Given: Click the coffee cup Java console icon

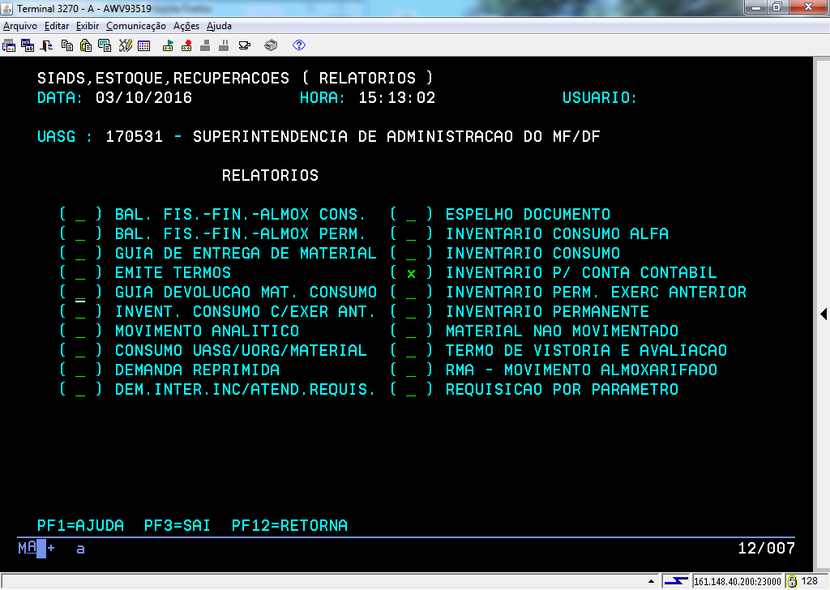Looking at the screenshot, I should pos(245,45).
